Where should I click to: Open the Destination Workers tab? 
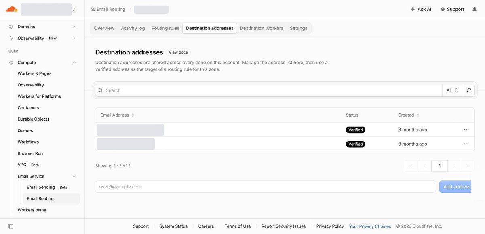point(261,28)
